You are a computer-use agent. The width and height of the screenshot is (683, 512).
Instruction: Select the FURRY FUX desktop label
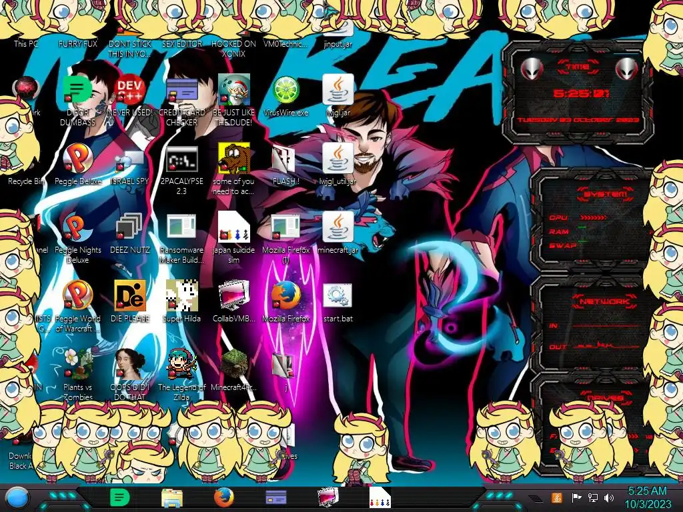tap(77, 43)
